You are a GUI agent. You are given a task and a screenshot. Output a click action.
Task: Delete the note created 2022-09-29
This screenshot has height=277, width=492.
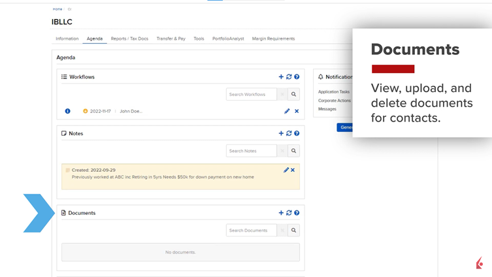293,170
